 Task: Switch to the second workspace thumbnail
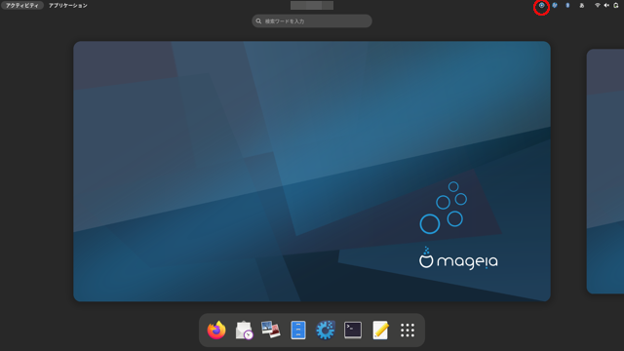(605, 172)
